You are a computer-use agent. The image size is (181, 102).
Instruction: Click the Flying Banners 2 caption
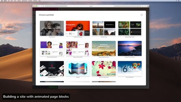tap(52, 77)
